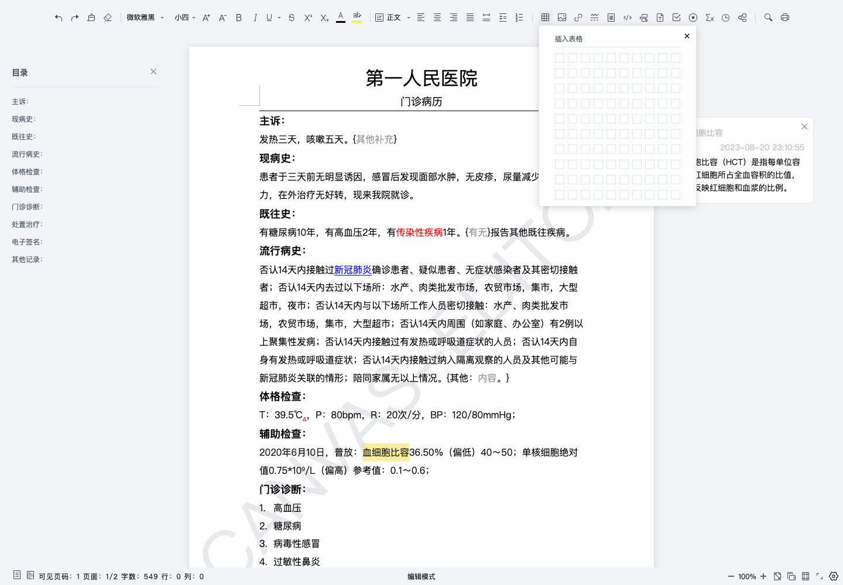Open the 微软雅黑 font family dropdown
The height and width of the screenshot is (585, 843).
tap(145, 18)
